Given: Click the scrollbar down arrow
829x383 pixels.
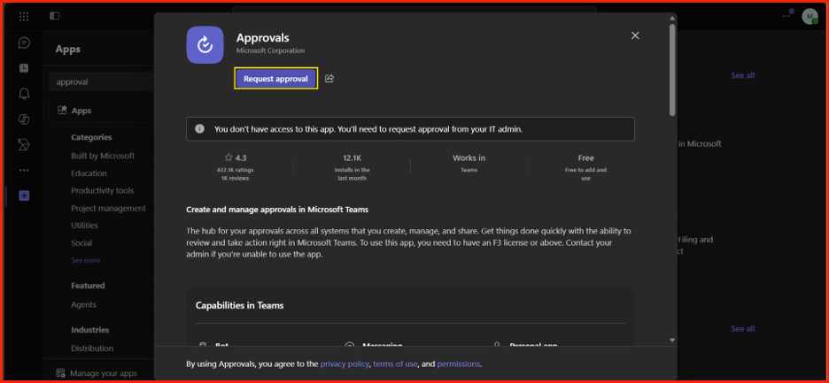Looking at the screenshot, I should pos(672,341).
